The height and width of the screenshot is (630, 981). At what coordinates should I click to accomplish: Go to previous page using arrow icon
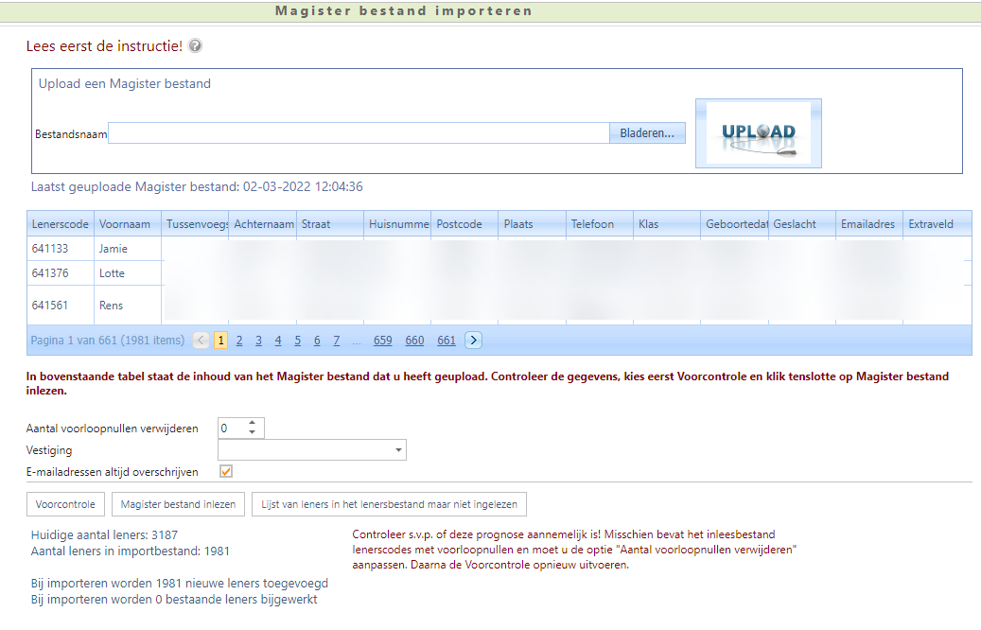tap(201, 341)
